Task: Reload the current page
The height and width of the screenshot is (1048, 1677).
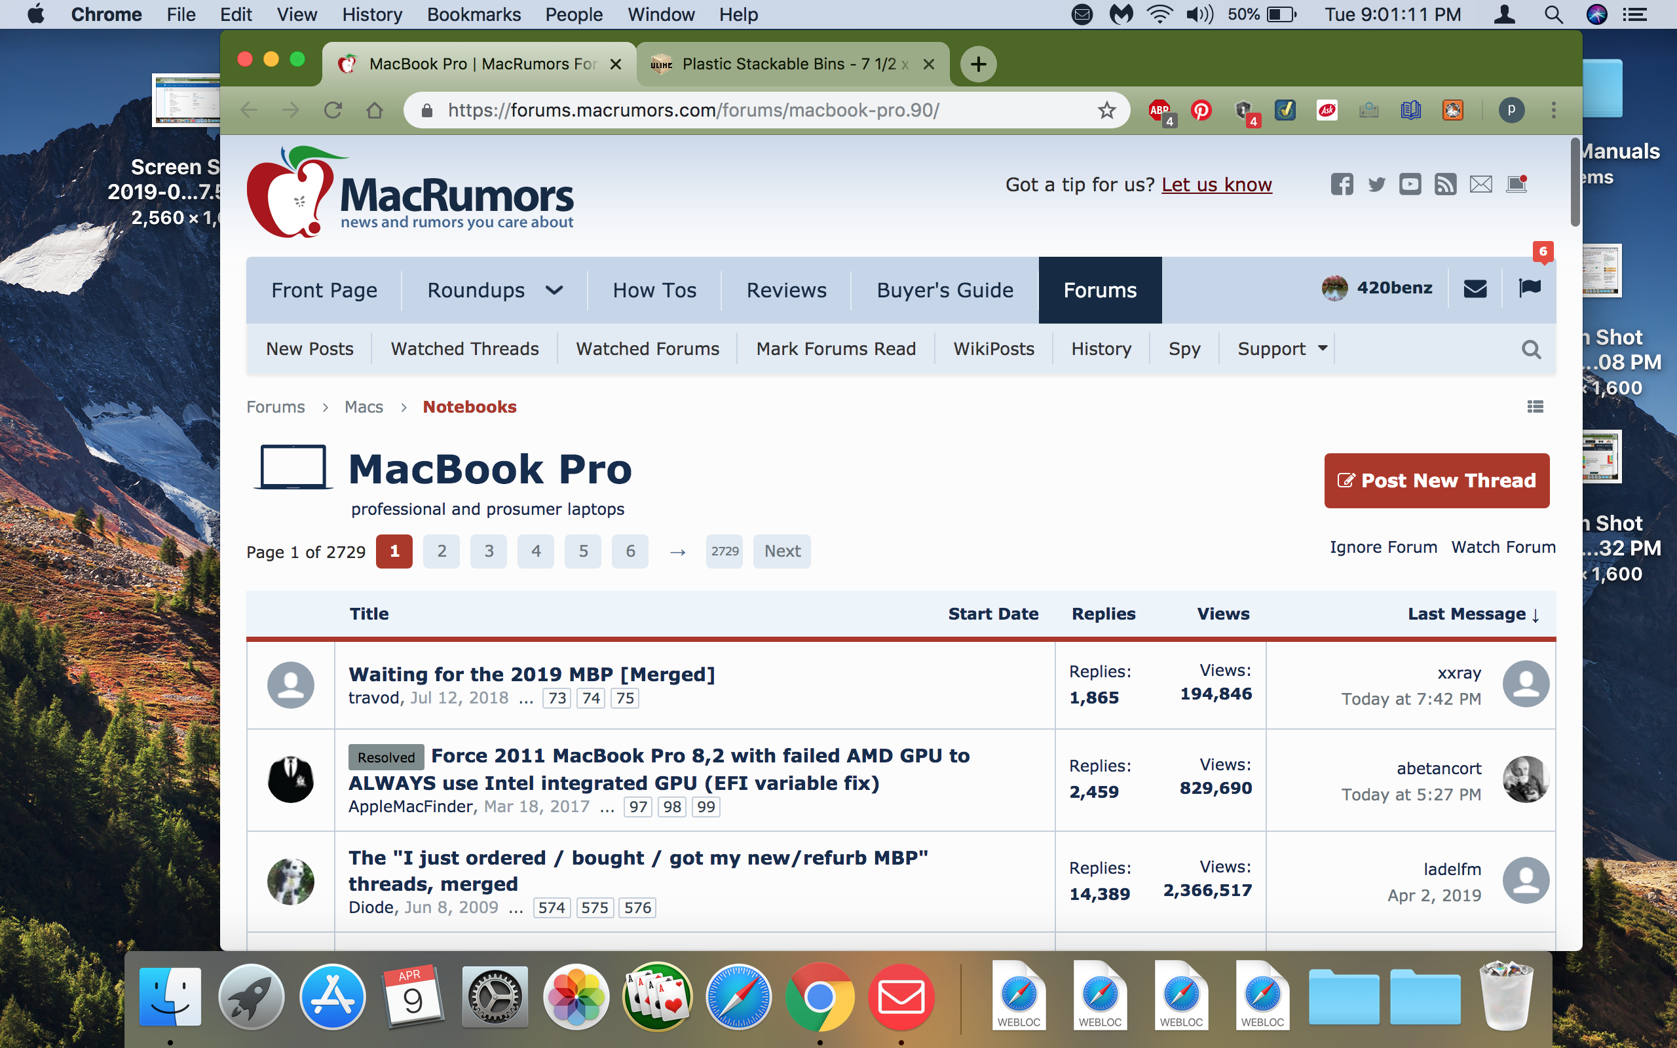Action: click(333, 110)
